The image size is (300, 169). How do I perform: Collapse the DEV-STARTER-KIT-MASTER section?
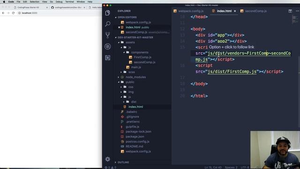pyautogui.click(x=135, y=38)
